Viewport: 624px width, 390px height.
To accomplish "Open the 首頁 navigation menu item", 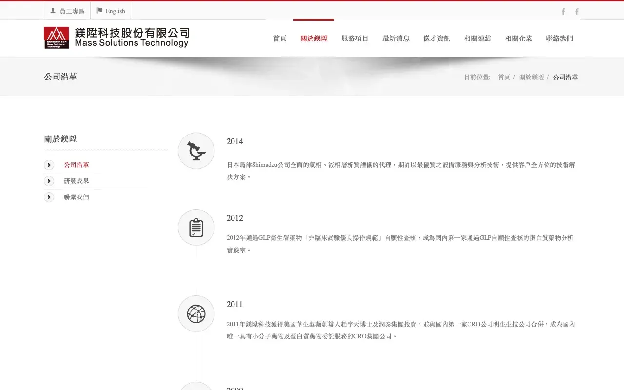I will (x=280, y=39).
